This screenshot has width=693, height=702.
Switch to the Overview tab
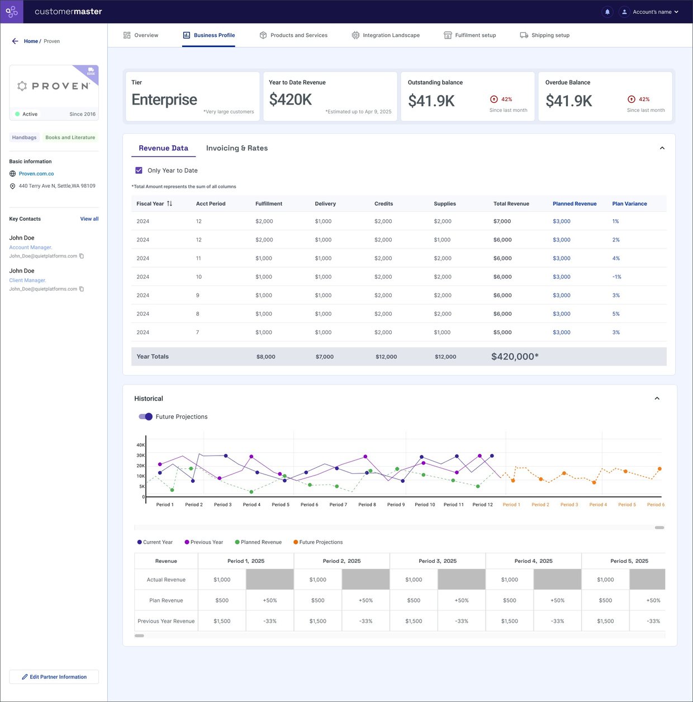(141, 35)
